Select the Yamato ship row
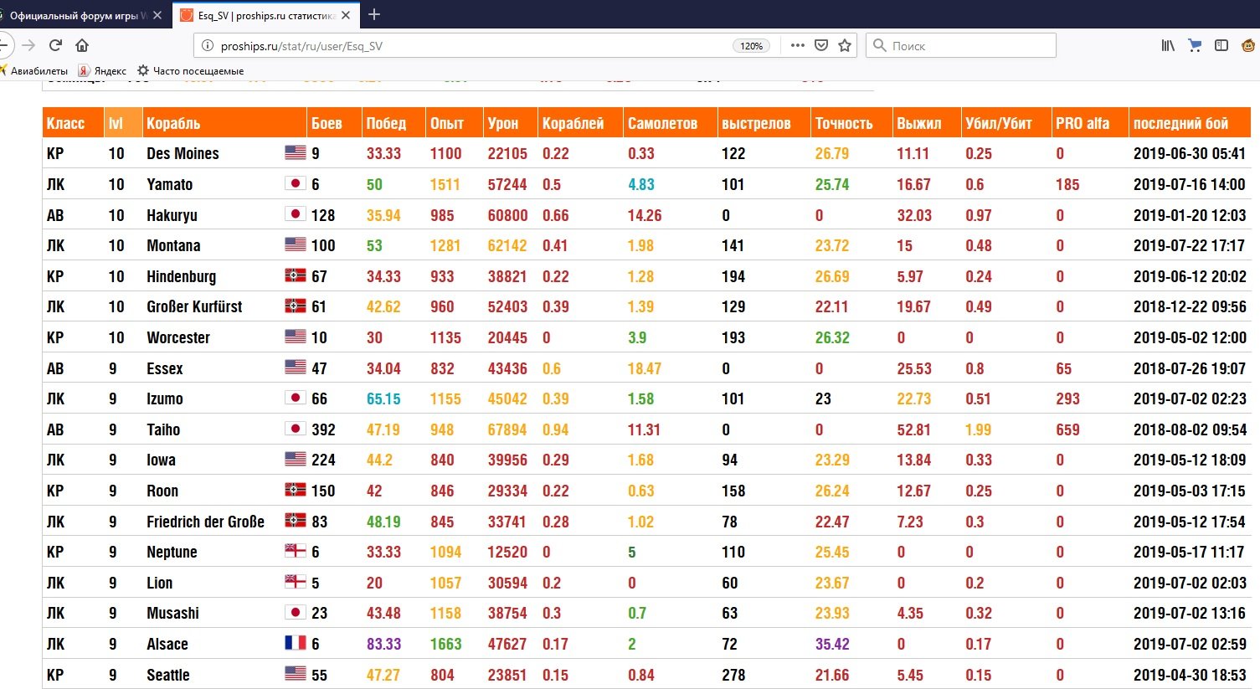This screenshot has height=689, width=1260. point(646,184)
